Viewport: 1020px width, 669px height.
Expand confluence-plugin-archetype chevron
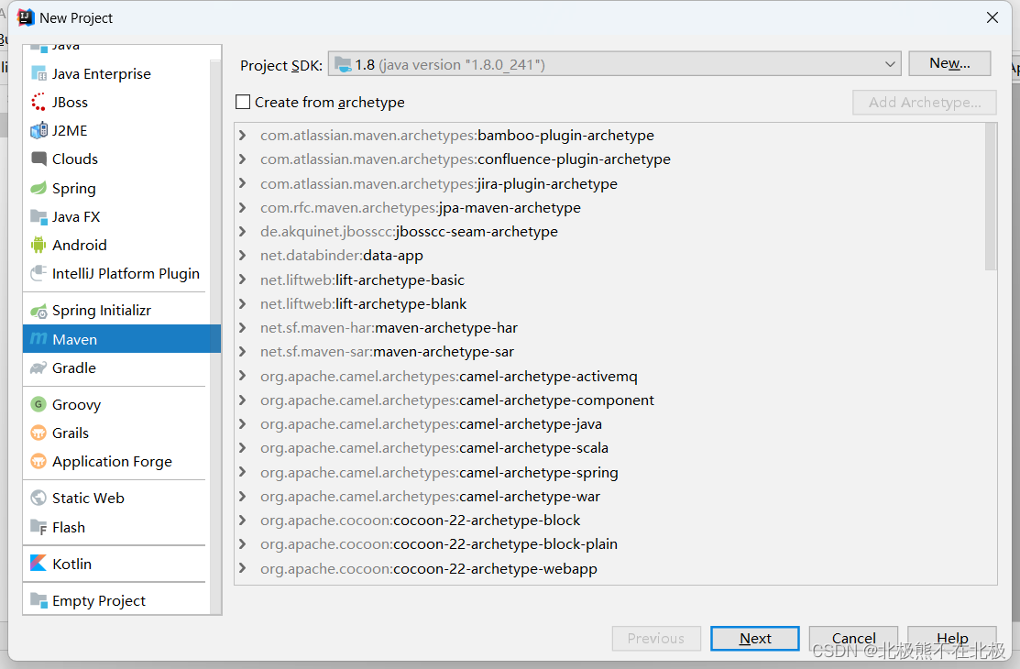click(x=243, y=159)
